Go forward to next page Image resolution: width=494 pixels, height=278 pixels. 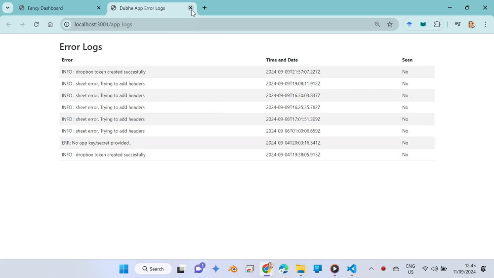[22, 24]
